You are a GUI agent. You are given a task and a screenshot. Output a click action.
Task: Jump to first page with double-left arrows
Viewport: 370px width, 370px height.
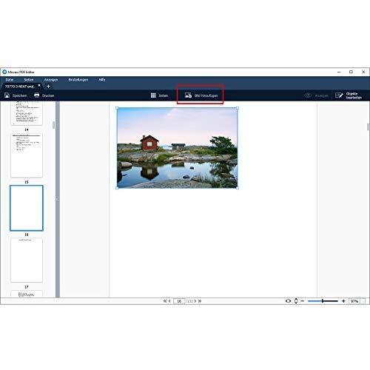(x=165, y=301)
